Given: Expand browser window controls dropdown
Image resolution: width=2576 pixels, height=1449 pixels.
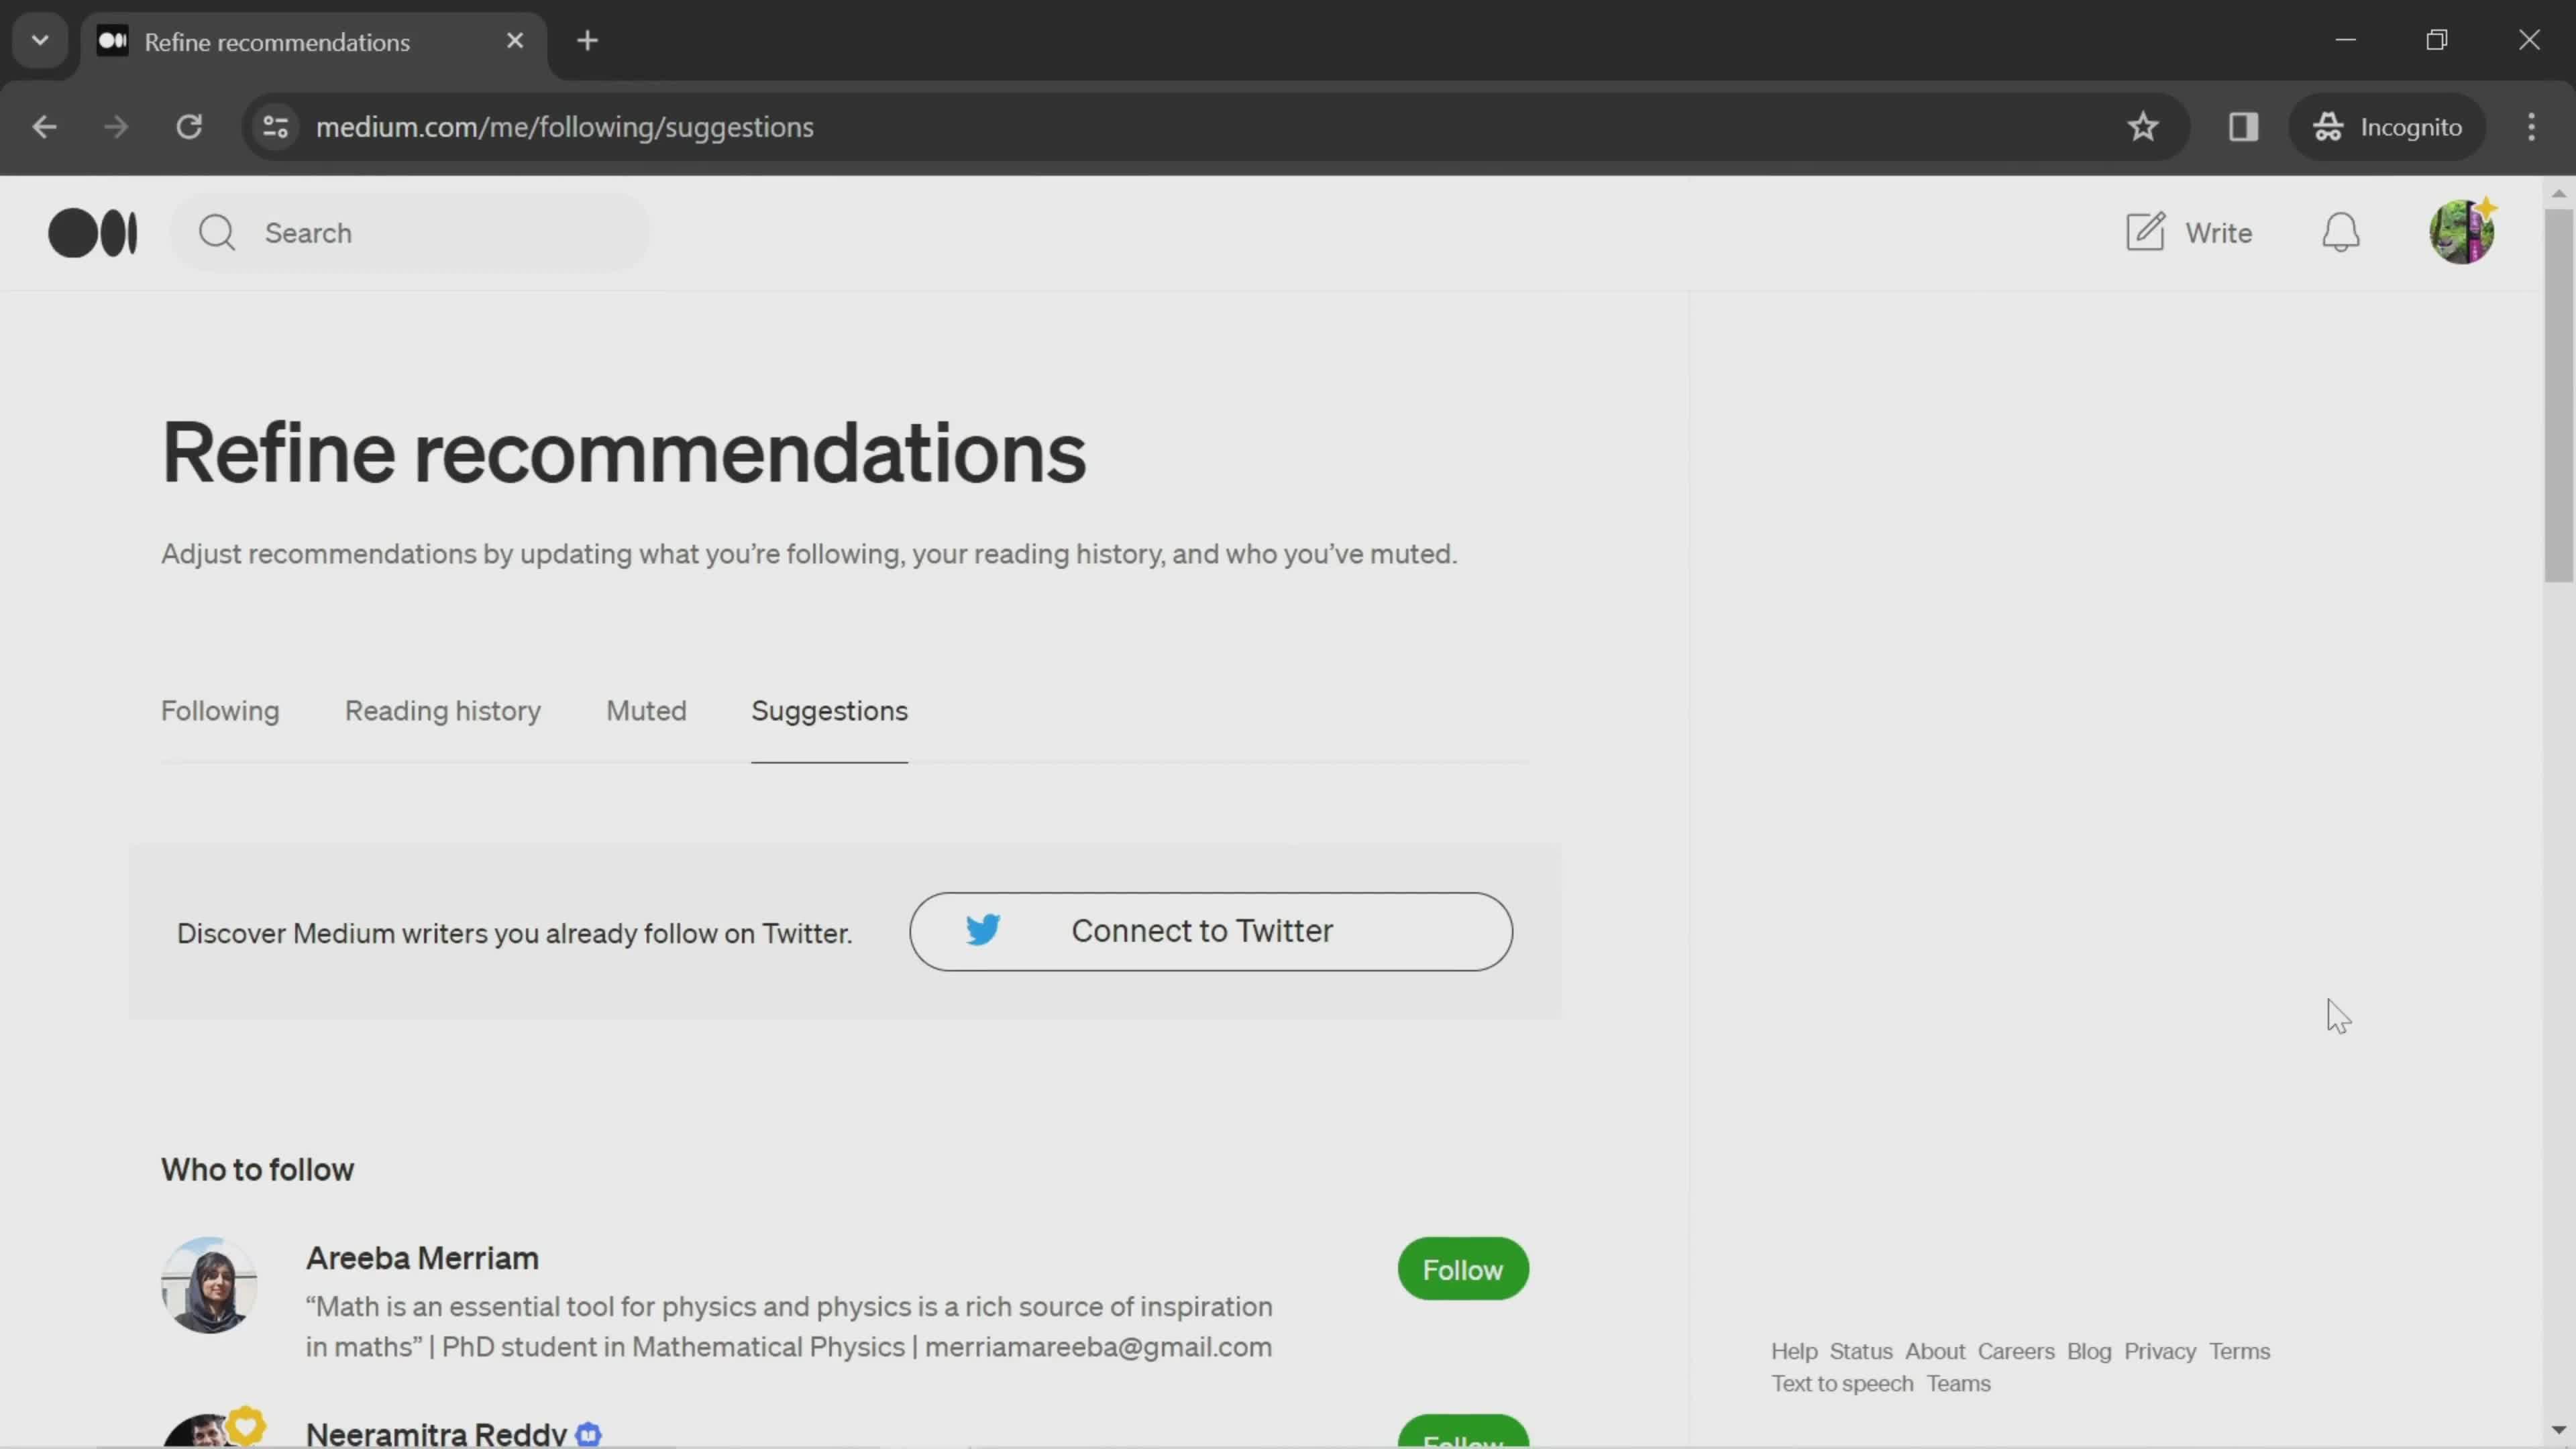Looking at the screenshot, I should point(39,39).
